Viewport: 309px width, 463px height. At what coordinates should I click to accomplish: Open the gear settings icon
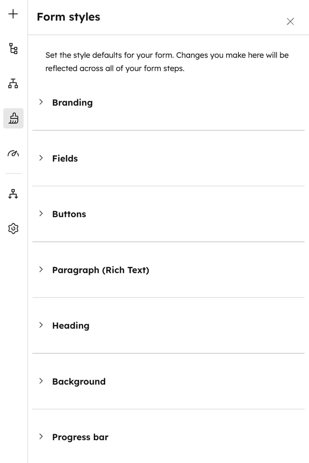coord(13,229)
